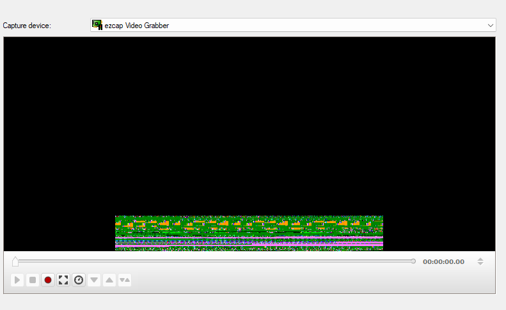The height and width of the screenshot is (310, 506).
Task: Click the seek slider thumb handle
Action: click(15, 261)
